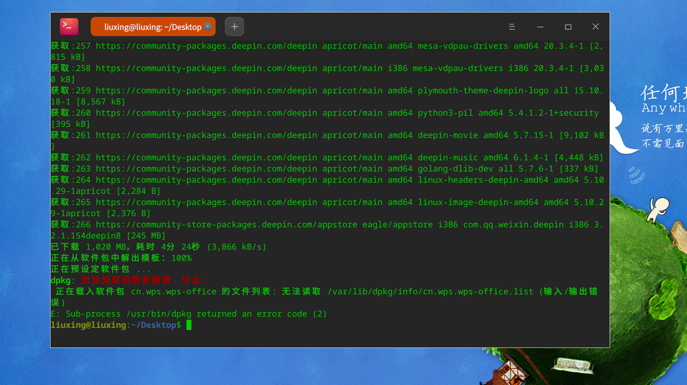
Task: Click python3-pil package name
Action: click(445, 113)
